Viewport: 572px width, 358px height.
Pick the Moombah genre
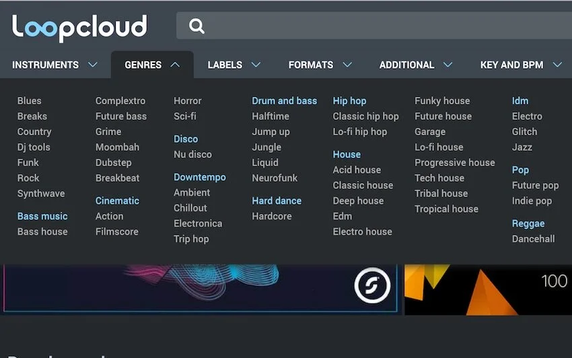pos(118,147)
